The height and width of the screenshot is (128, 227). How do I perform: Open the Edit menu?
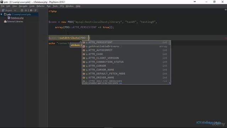[8, 6]
